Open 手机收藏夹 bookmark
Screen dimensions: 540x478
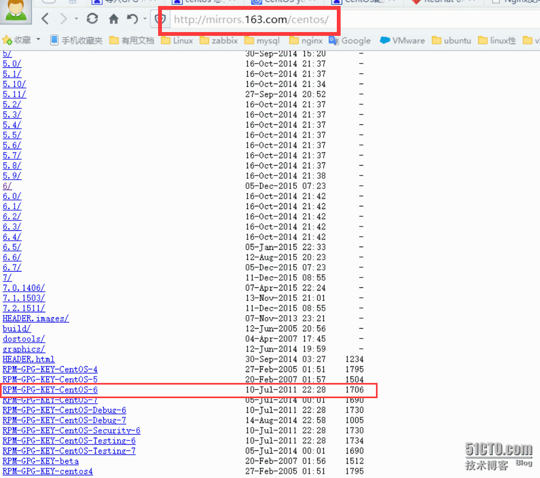(76, 41)
